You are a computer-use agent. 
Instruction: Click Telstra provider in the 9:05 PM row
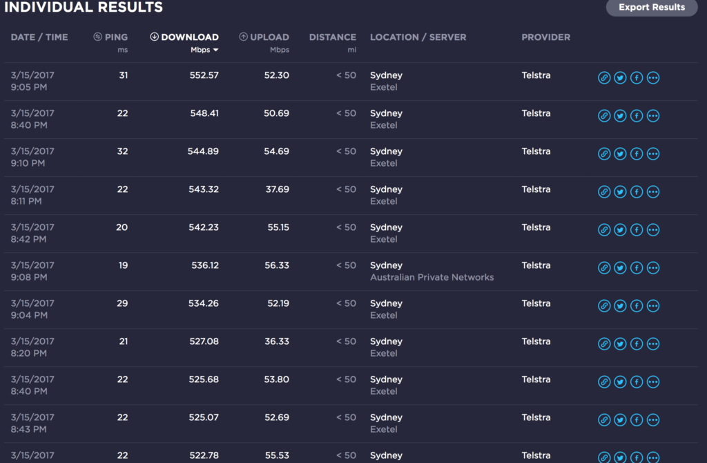[536, 75]
